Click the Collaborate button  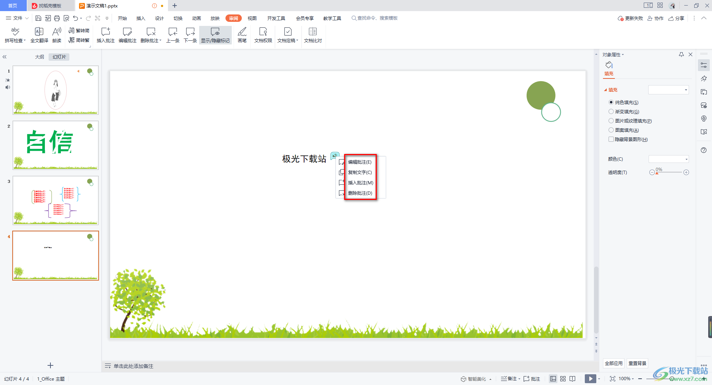click(x=656, y=18)
